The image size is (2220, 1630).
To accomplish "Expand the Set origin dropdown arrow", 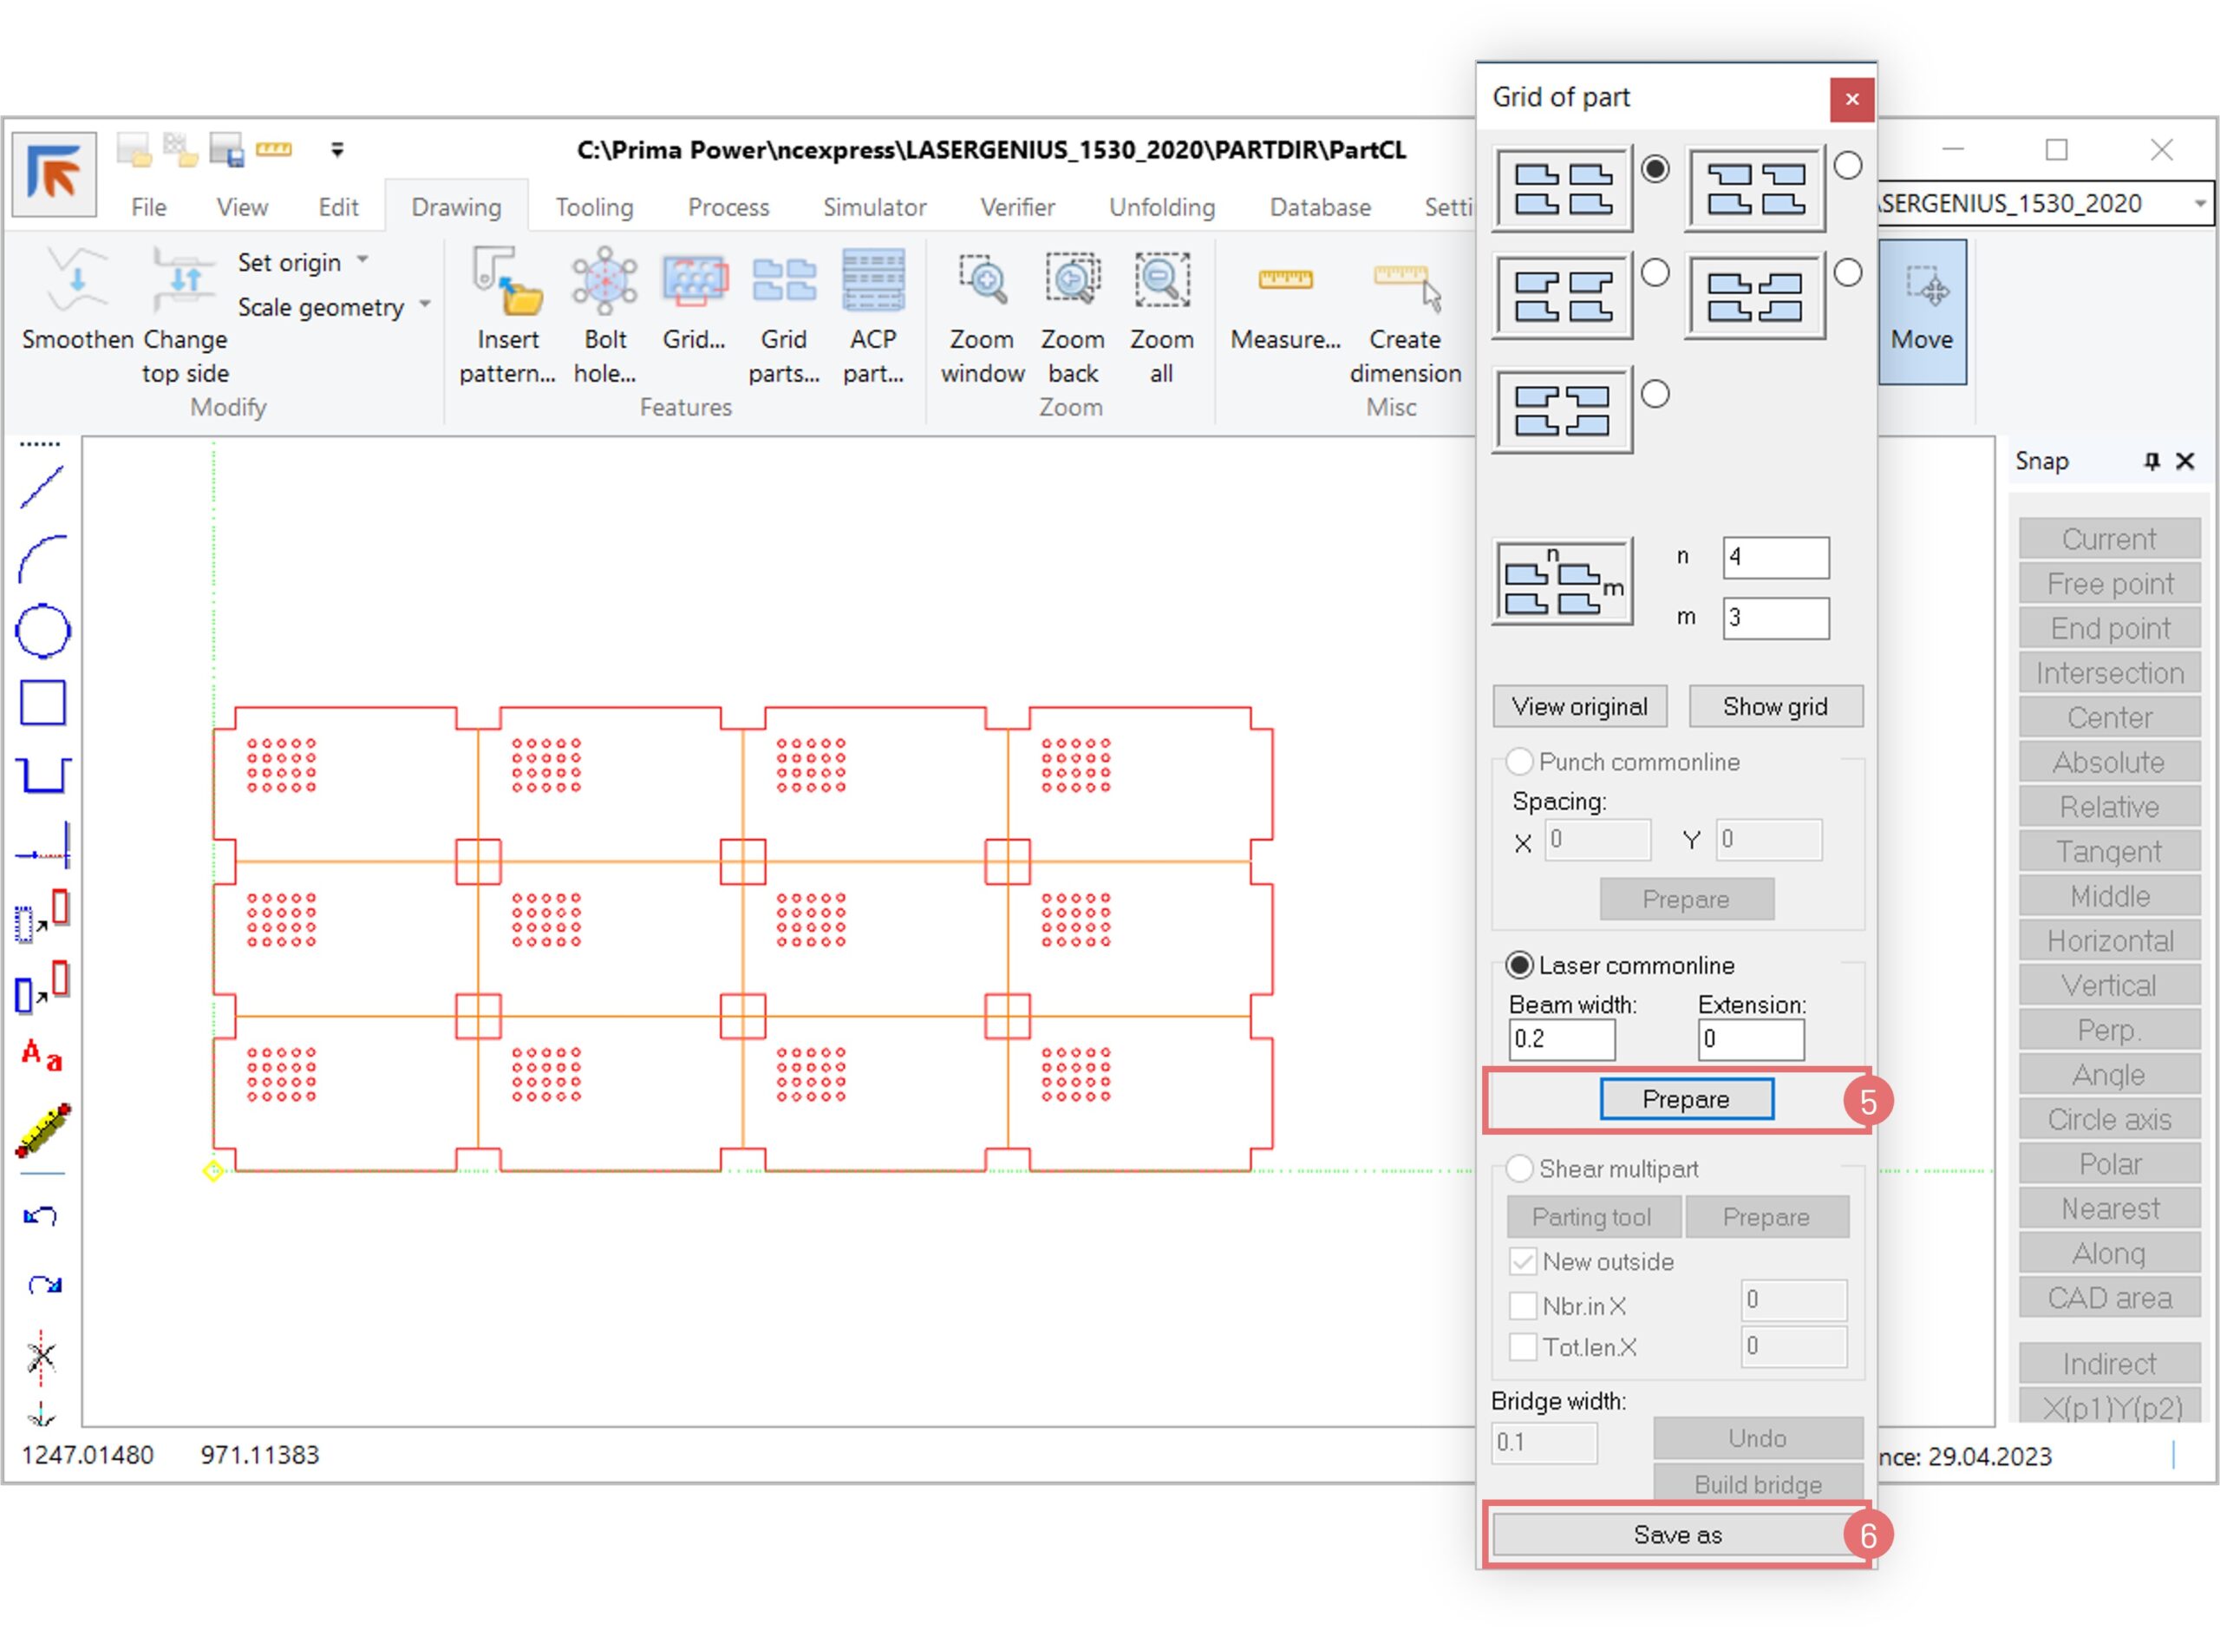I will point(363,260).
